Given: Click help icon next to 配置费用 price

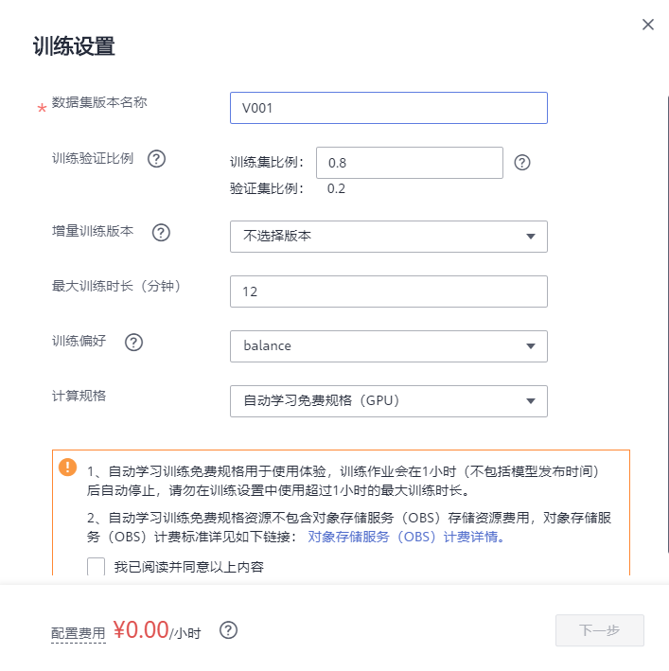Looking at the screenshot, I should point(228,630).
